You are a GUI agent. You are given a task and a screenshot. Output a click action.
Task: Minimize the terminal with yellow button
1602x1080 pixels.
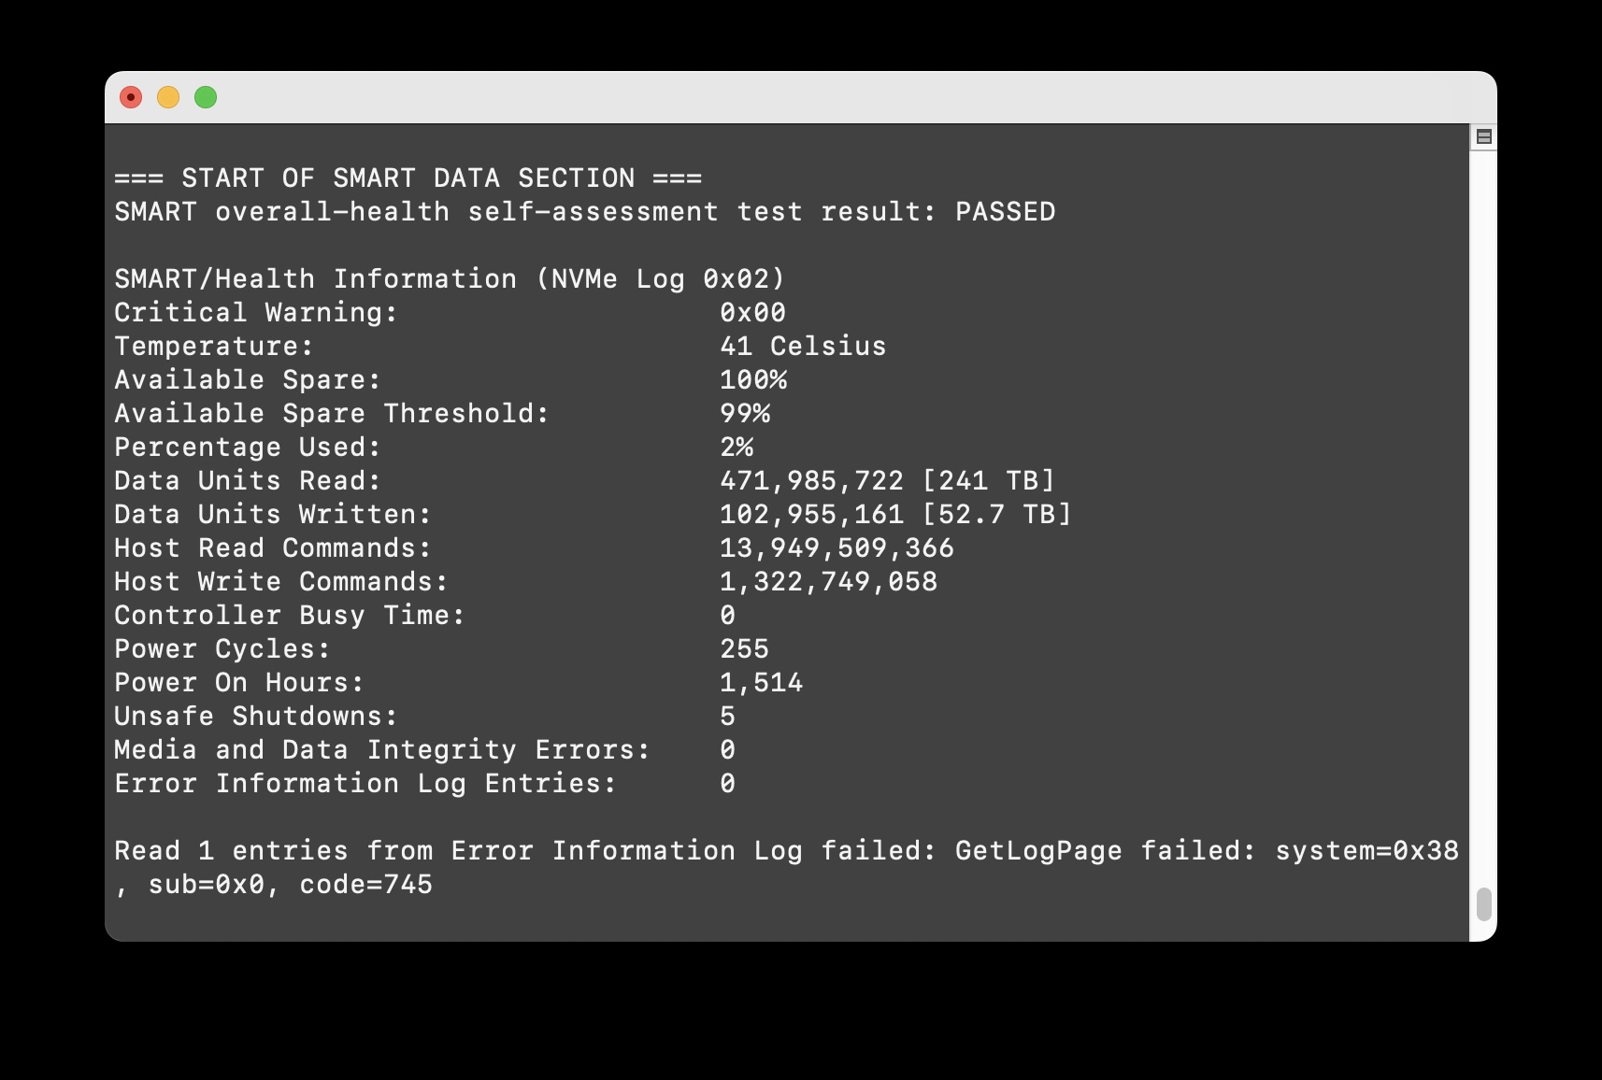click(x=168, y=97)
